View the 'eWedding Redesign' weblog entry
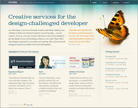The height and width of the screenshot is (108, 138). [113, 75]
